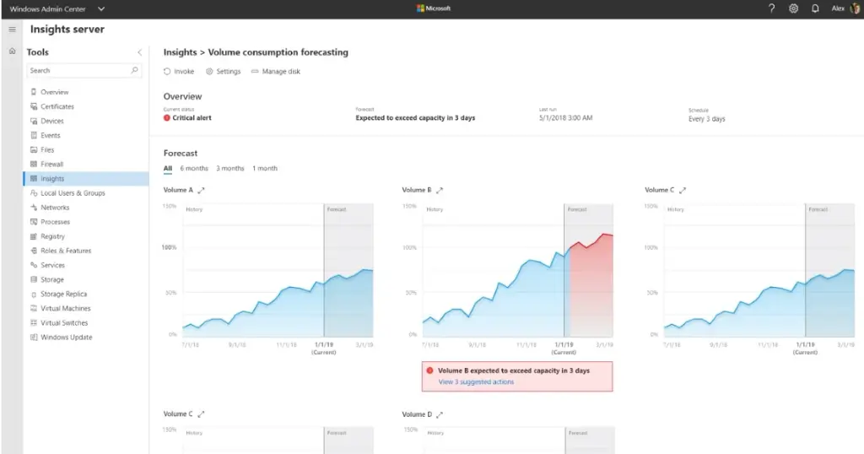Screen dimensions: 864x454
Task: Click the Networks icon
Action: (34, 207)
